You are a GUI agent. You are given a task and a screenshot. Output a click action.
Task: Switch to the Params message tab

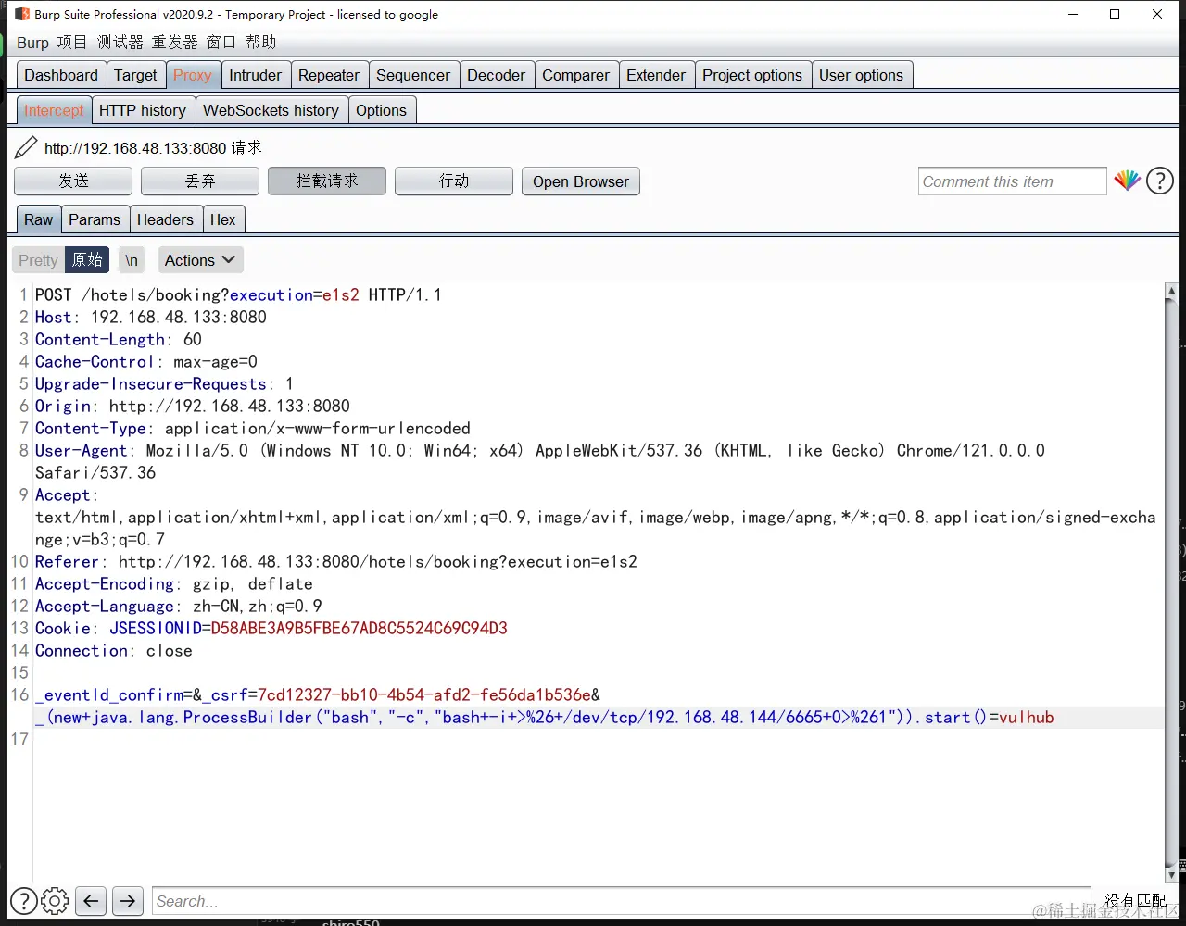tap(95, 219)
